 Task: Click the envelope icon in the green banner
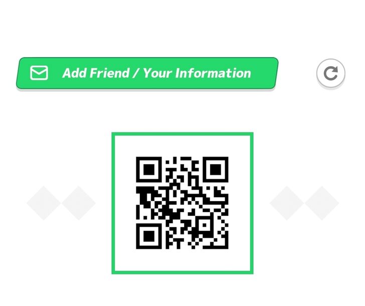(x=39, y=73)
